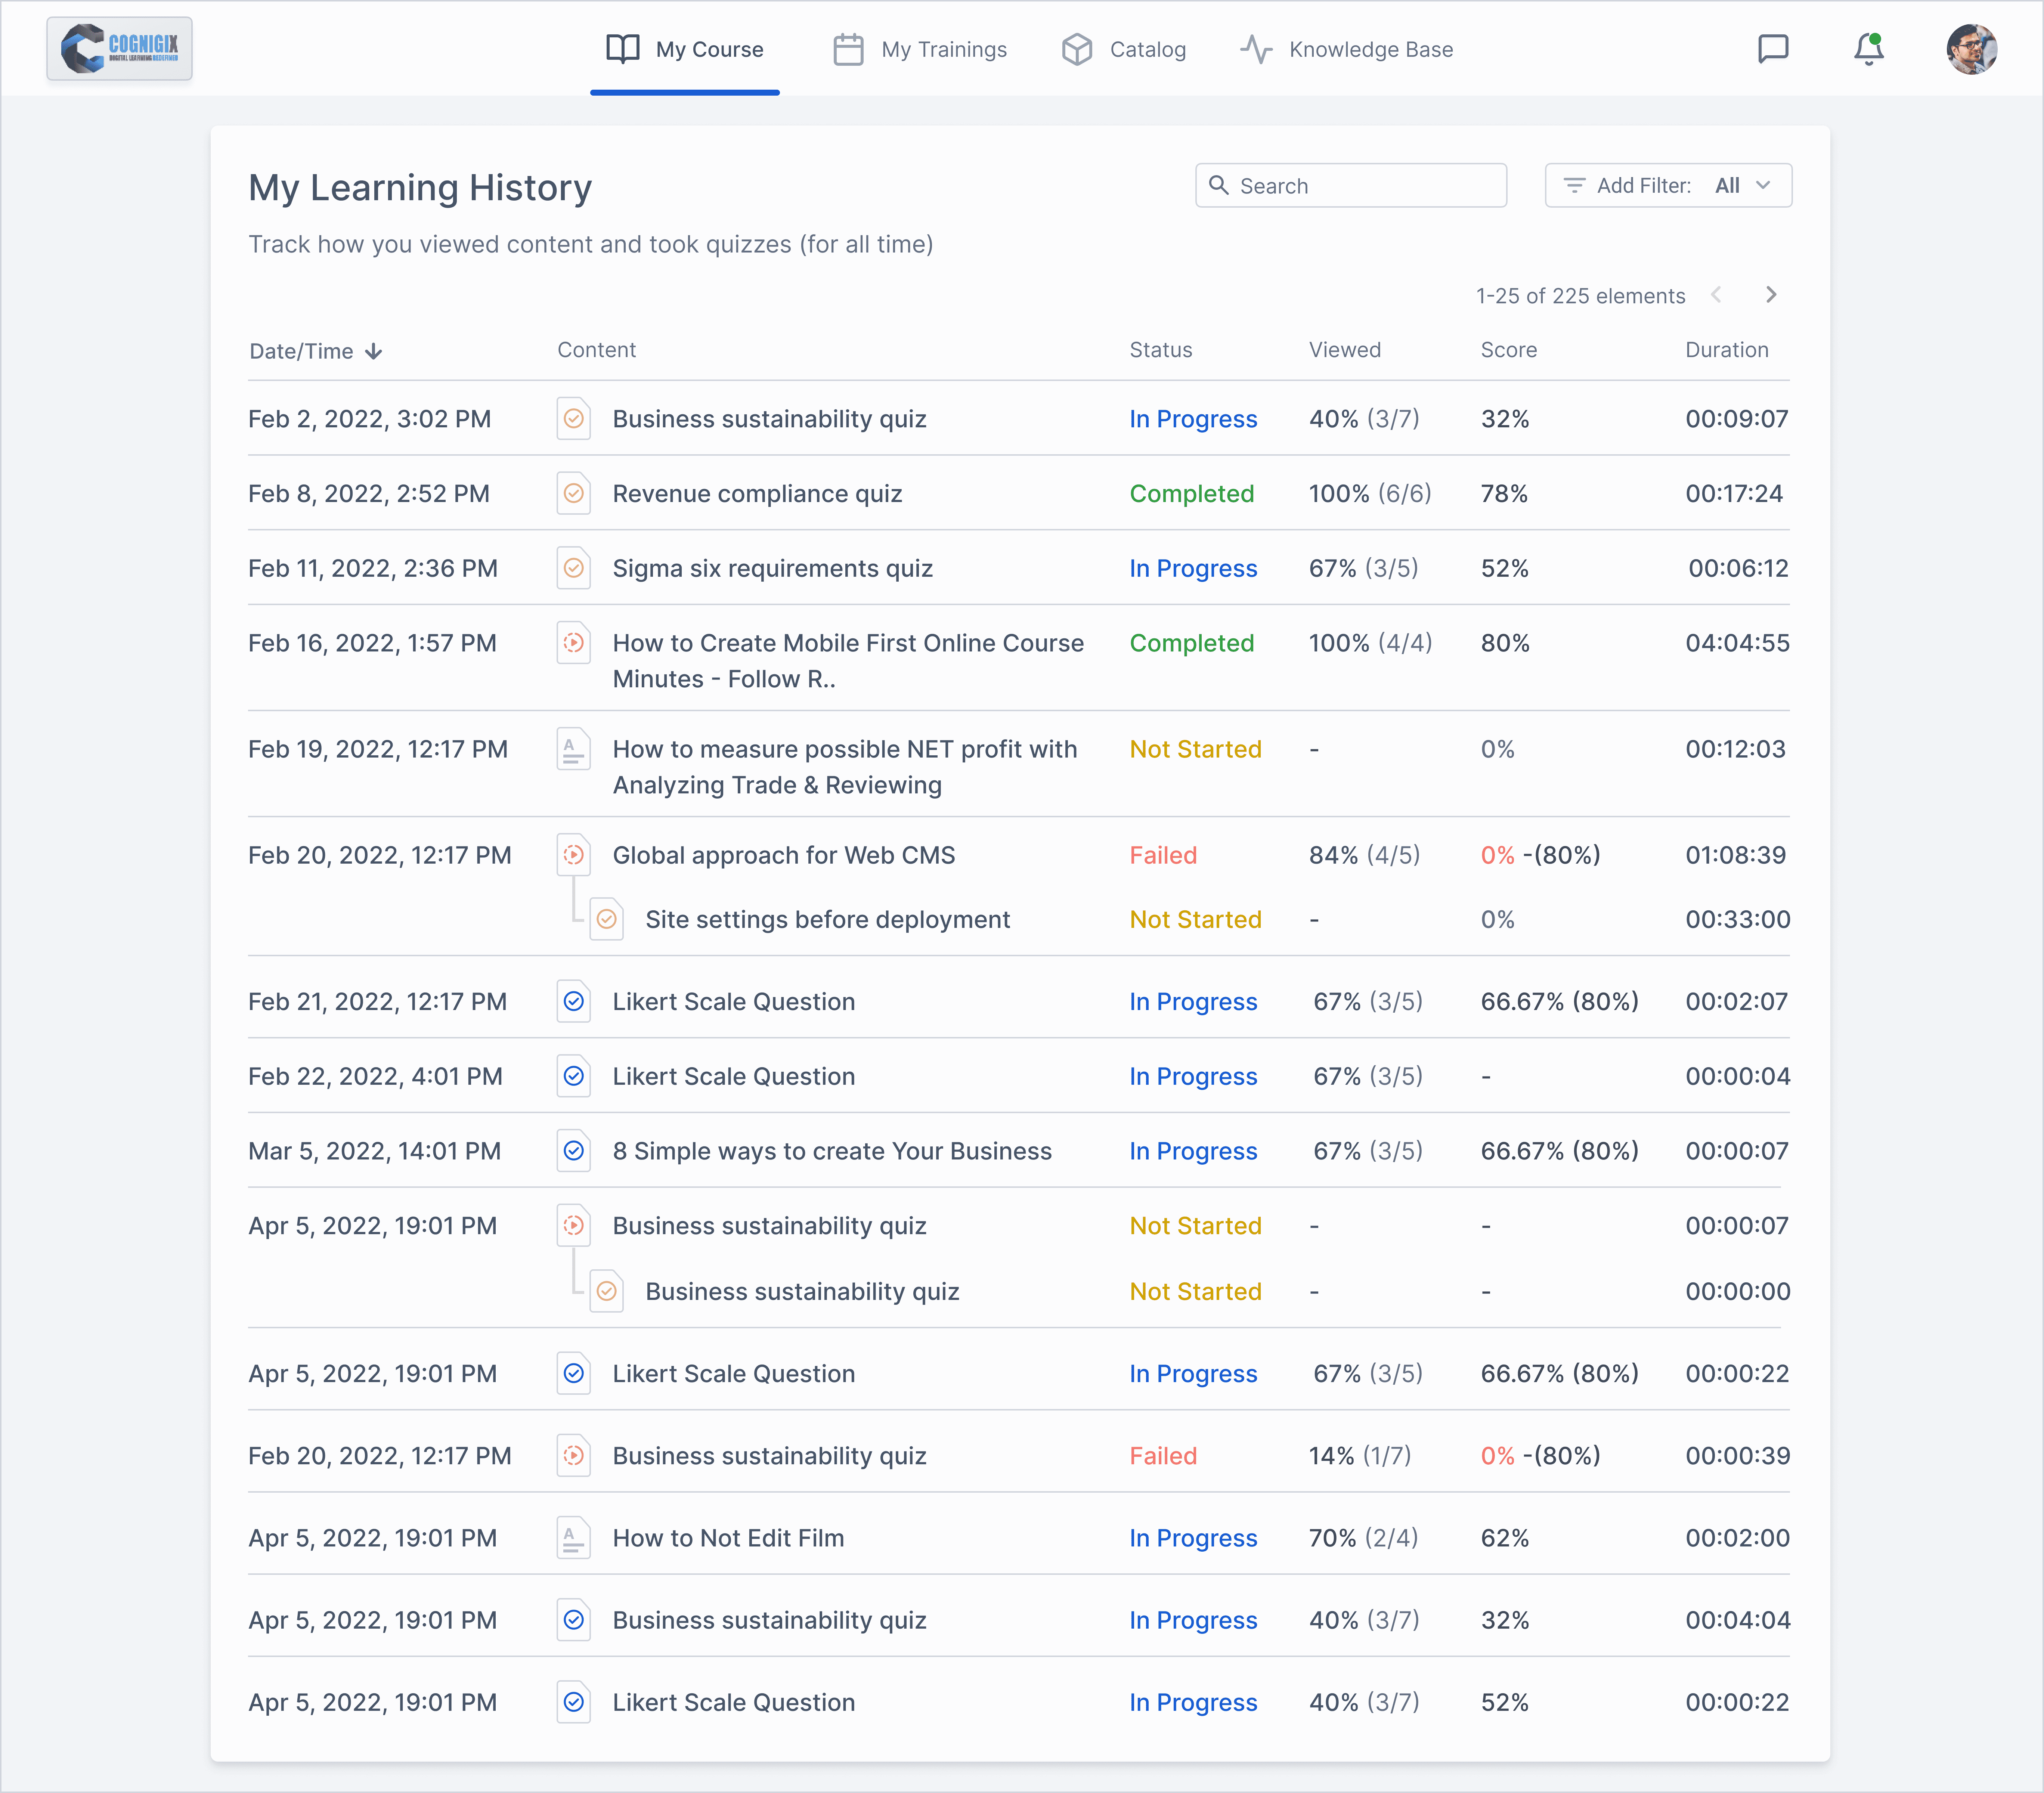Switch to the My Trainings tab
This screenshot has height=1793, width=2044.
[920, 49]
